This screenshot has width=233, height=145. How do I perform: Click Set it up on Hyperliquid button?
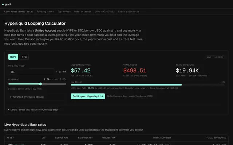click(88, 96)
